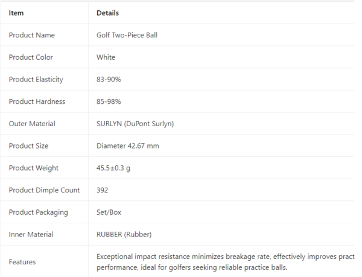Click the Item column header
This screenshot has width=362, height=277.
[x=16, y=13]
